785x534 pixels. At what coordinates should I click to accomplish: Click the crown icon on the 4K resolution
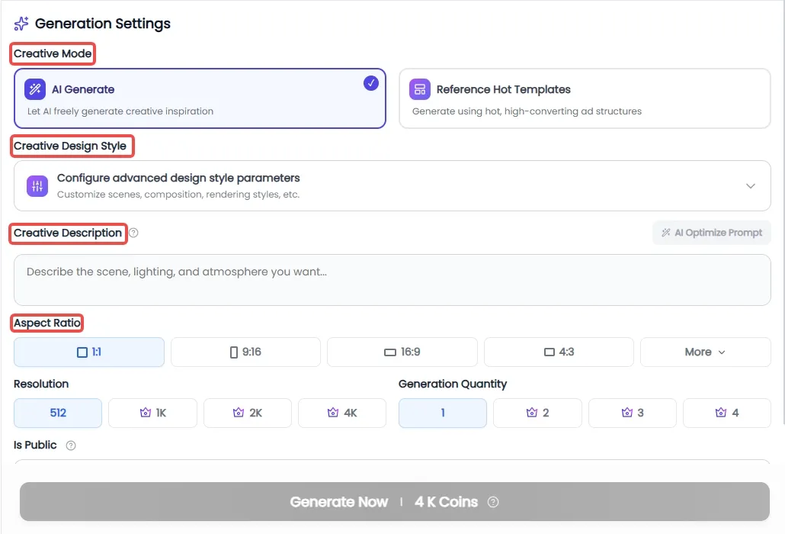[333, 413]
